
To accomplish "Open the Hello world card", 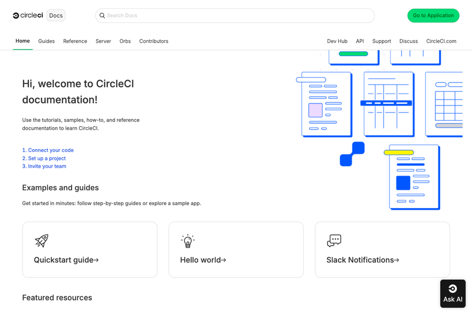I will click(236, 250).
